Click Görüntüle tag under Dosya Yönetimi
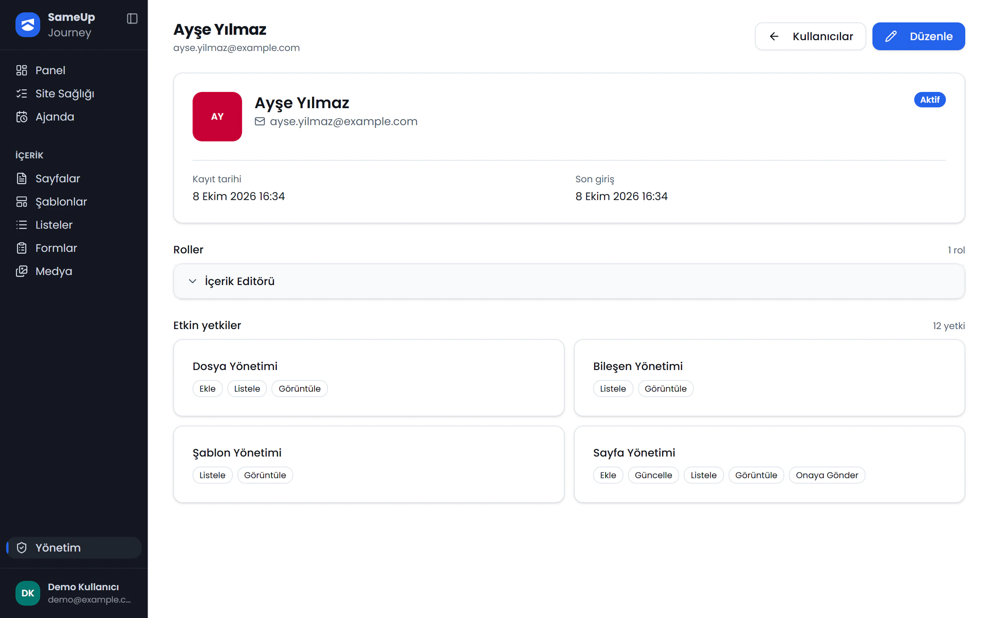 coord(299,389)
